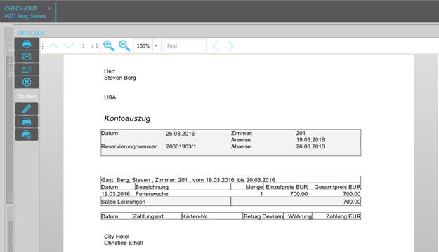The width and height of the screenshot is (439, 252).
Task: Click the toolbar grip handle dots
Action: (43, 45)
